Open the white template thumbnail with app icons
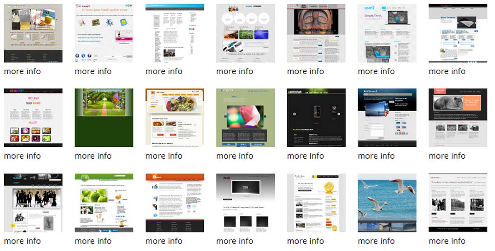The height and width of the screenshot is (251, 495). tap(104, 33)
